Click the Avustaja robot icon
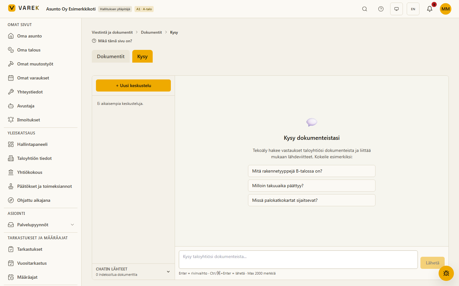Screen dimensions: 459x286 click(11, 106)
